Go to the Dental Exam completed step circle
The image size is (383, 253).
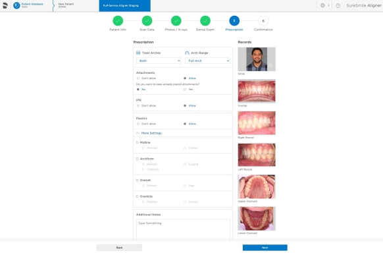(x=205, y=21)
